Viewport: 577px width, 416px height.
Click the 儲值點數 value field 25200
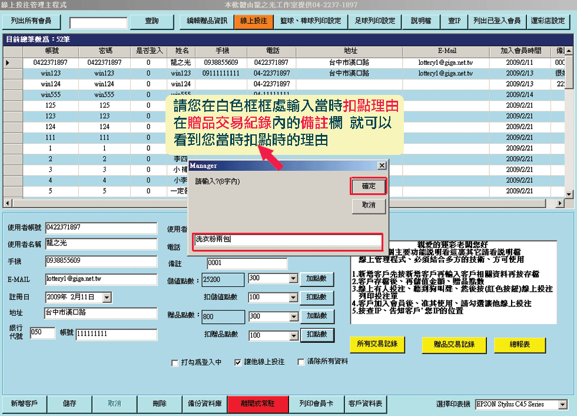(x=223, y=280)
